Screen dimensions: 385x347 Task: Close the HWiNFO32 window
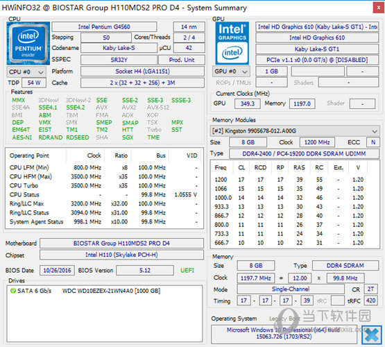coord(378,8)
